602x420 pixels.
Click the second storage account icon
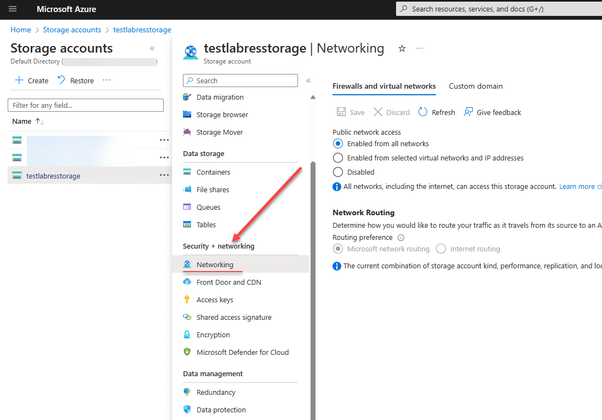click(17, 157)
